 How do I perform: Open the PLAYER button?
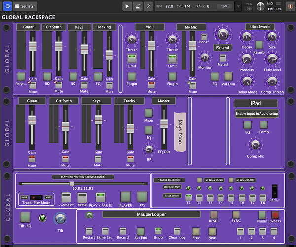pos(125,197)
